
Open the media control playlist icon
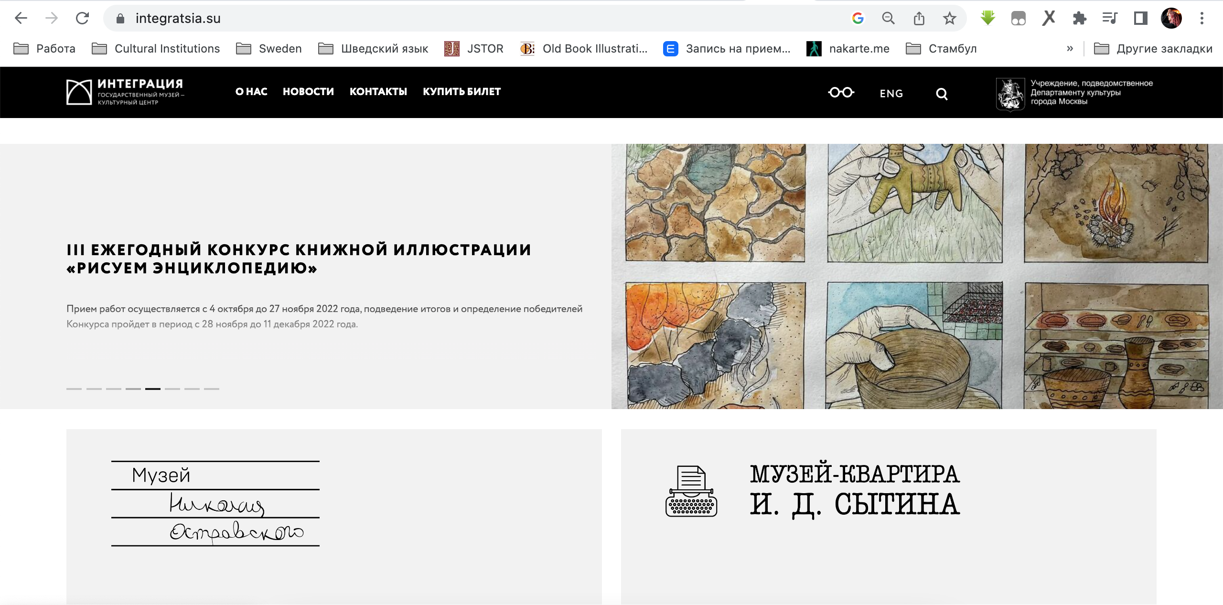[x=1110, y=19]
